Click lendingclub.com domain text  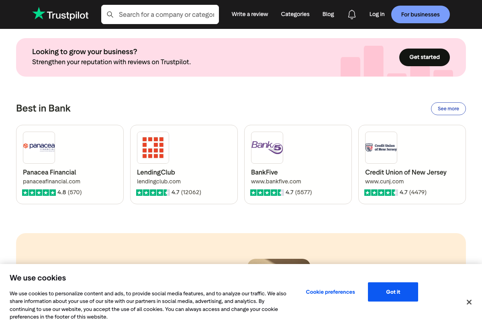pyautogui.click(x=159, y=181)
